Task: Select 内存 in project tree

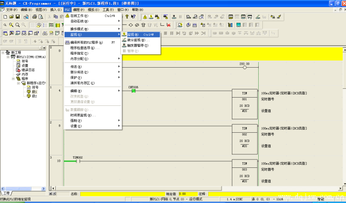Action: [x=25, y=74]
